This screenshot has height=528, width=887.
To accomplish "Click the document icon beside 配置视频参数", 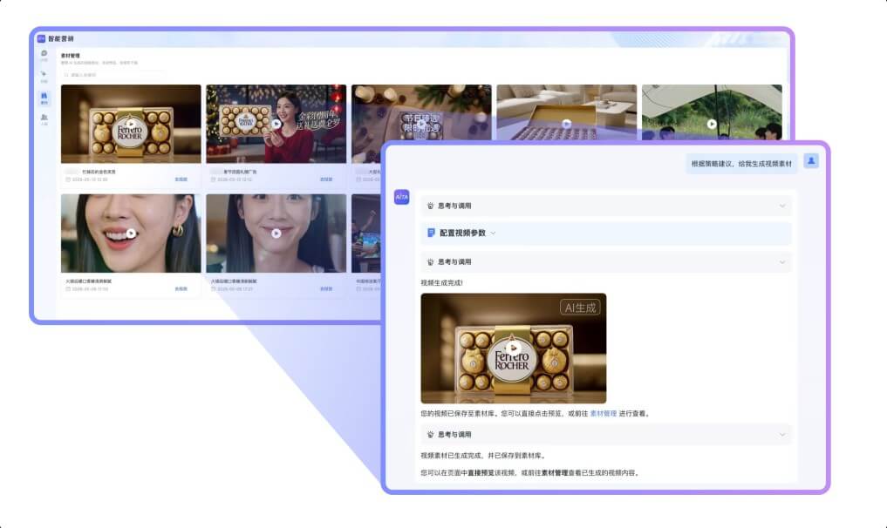I will pyautogui.click(x=431, y=233).
